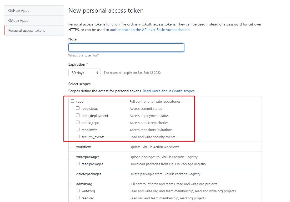Open Read more about OAuth scopes

[169, 91]
